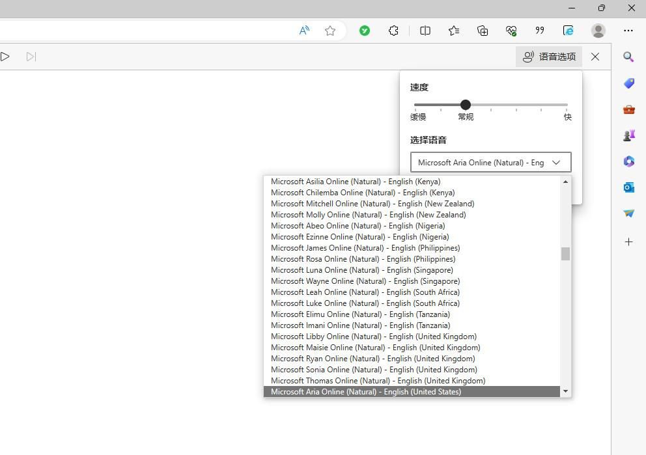Screen dimensions: 646x455
Task: Choose Microsoft Luke English (South Africa) voice
Action: (x=412, y=303)
